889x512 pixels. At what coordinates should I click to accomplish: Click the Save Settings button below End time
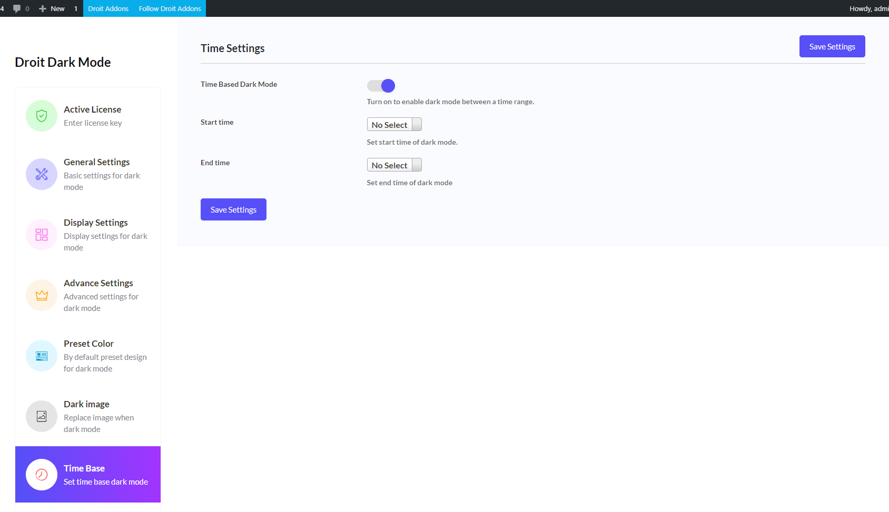[x=233, y=209]
